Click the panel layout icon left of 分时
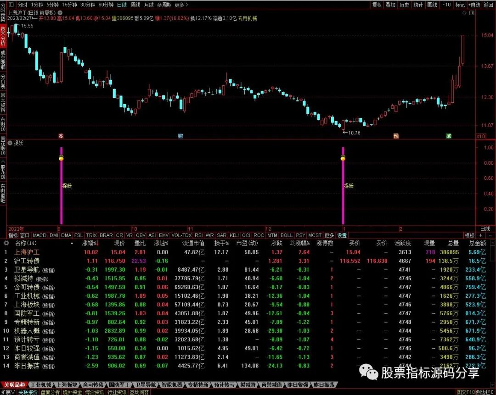The width and height of the screenshot is (496, 395). [x=11, y=5]
